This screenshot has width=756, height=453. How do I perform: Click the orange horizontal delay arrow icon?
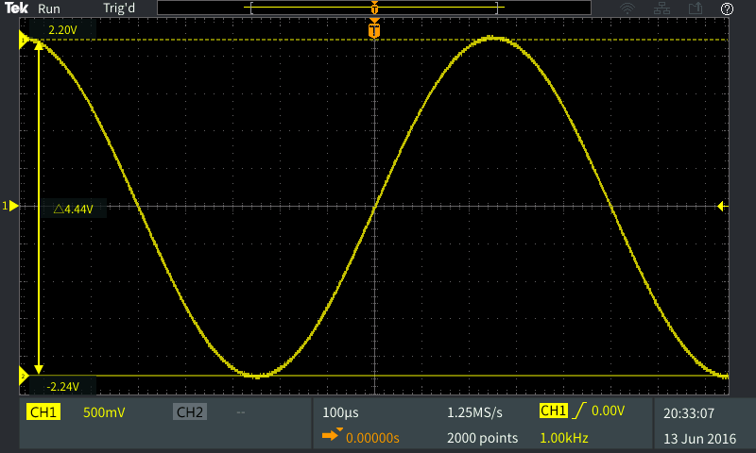331,435
